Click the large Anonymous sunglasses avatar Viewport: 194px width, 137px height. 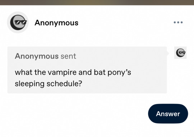click(x=18, y=22)
